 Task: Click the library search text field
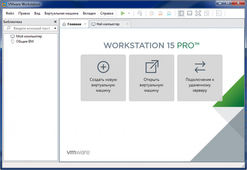pos(32,29)
